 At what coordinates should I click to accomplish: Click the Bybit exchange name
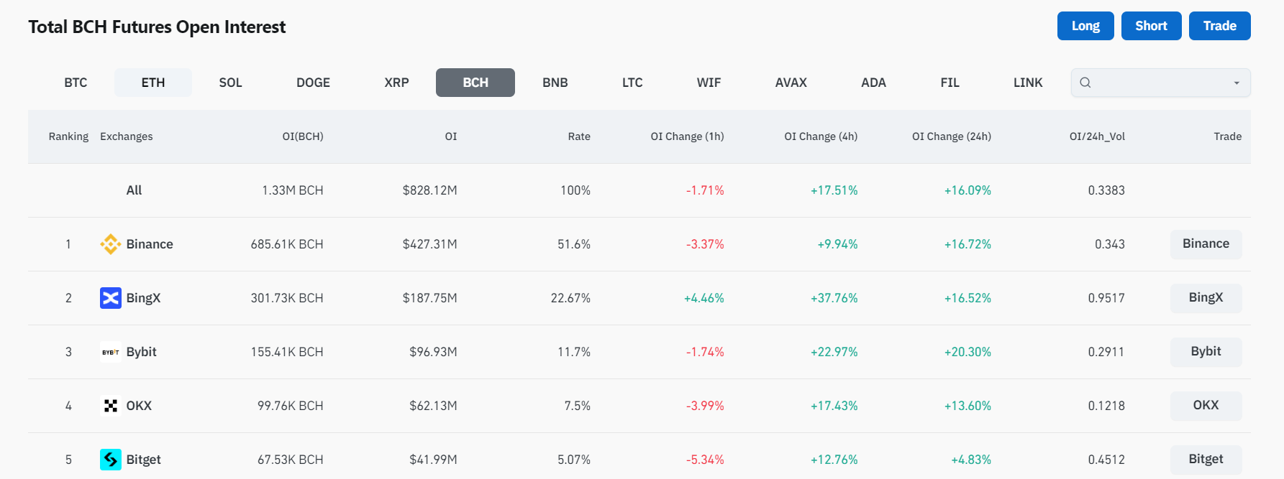[x=142, y=352]
